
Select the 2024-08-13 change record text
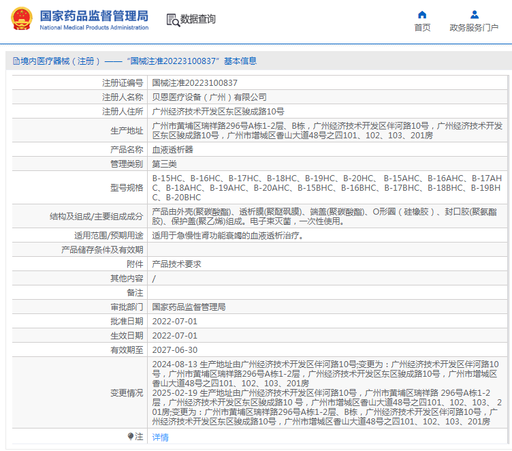tap(325, 373)
